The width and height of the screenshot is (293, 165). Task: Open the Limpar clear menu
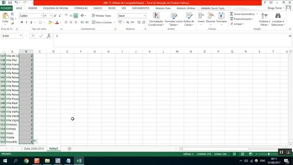coord(237,24)
